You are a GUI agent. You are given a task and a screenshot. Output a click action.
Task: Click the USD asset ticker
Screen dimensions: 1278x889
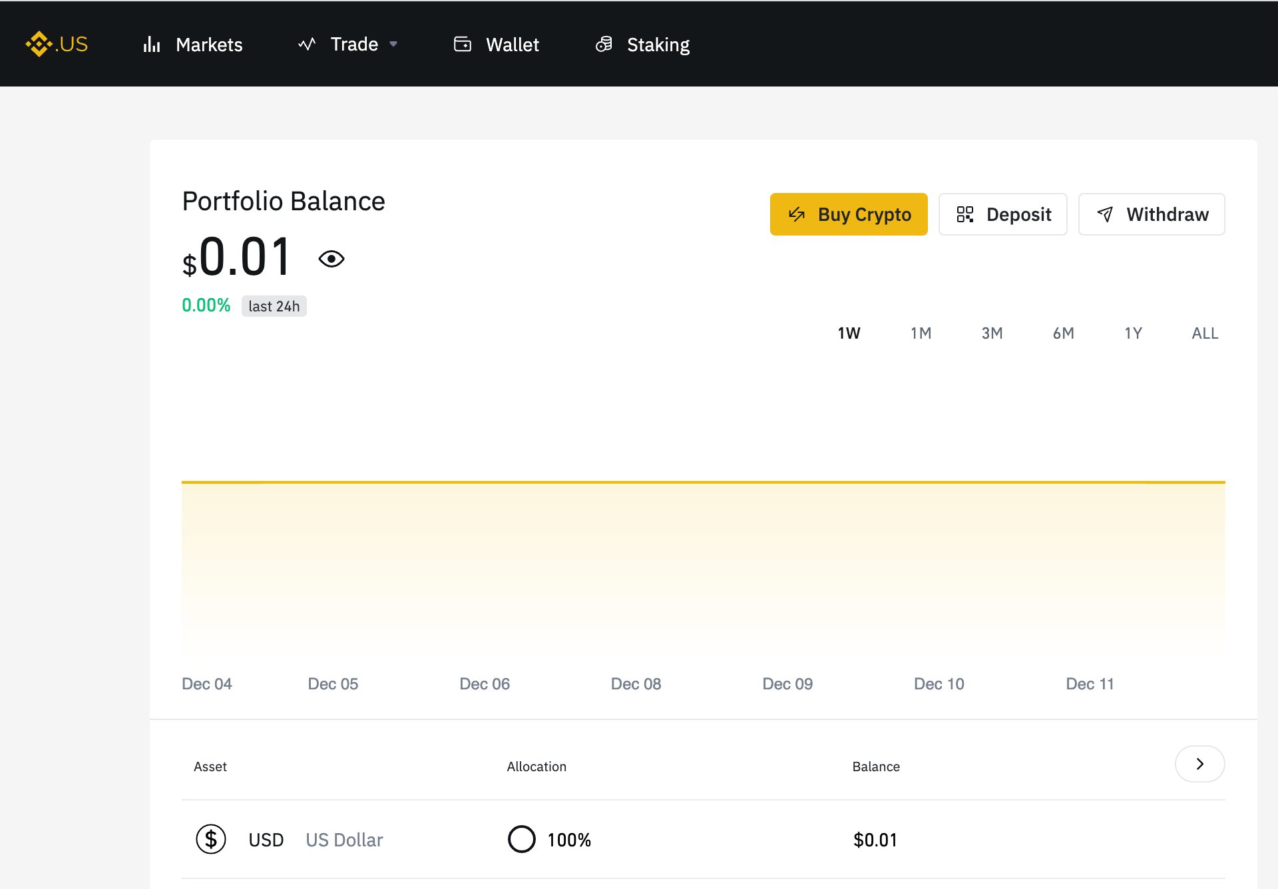coord(266,840)
